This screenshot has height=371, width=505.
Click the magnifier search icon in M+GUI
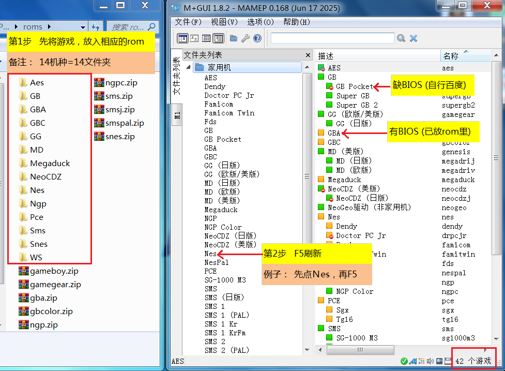pyautogui.click(x=401, y=38)
